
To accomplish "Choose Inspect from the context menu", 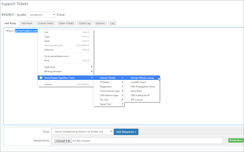I will [66, 84].
